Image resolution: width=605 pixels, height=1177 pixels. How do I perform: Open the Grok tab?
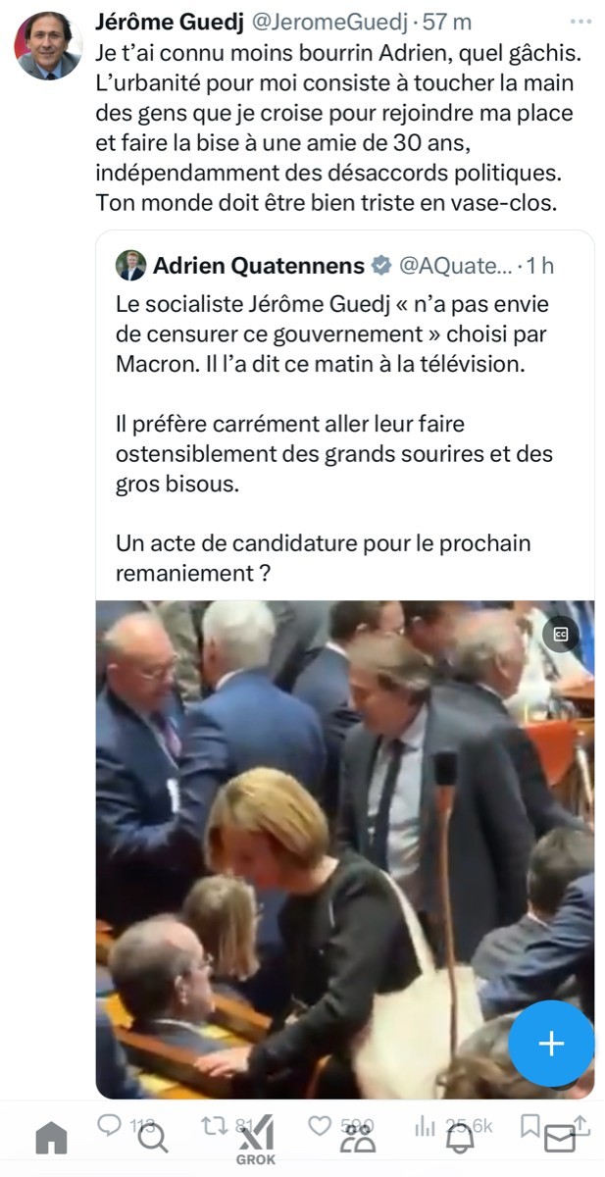click(x=256, y=1142)
